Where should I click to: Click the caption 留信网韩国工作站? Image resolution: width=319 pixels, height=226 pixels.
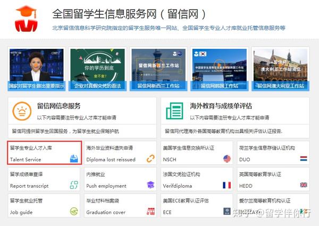[x=220, y=86]
